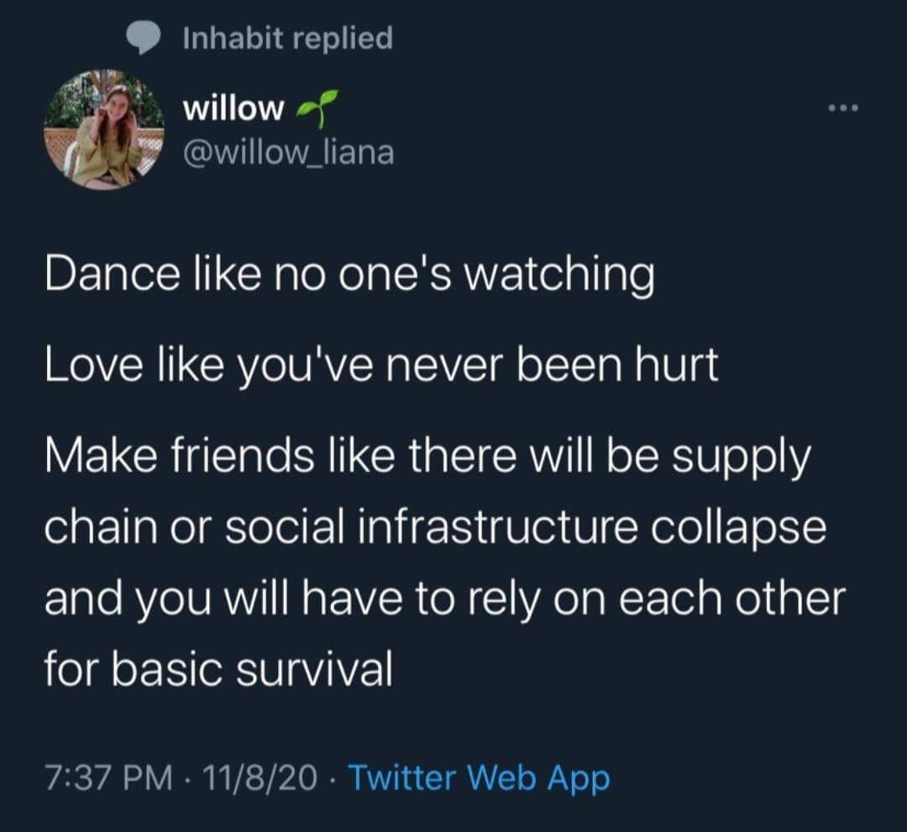
Task: Click the 'chain or social infrastructure' text
Action: coord(341,527)
